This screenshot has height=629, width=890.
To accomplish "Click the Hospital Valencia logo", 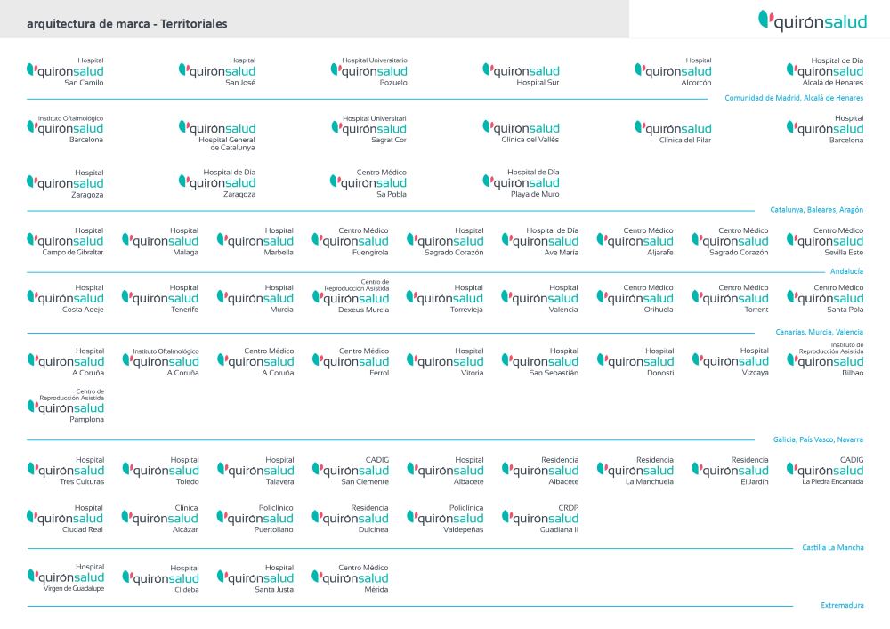I will pos(540,299).
